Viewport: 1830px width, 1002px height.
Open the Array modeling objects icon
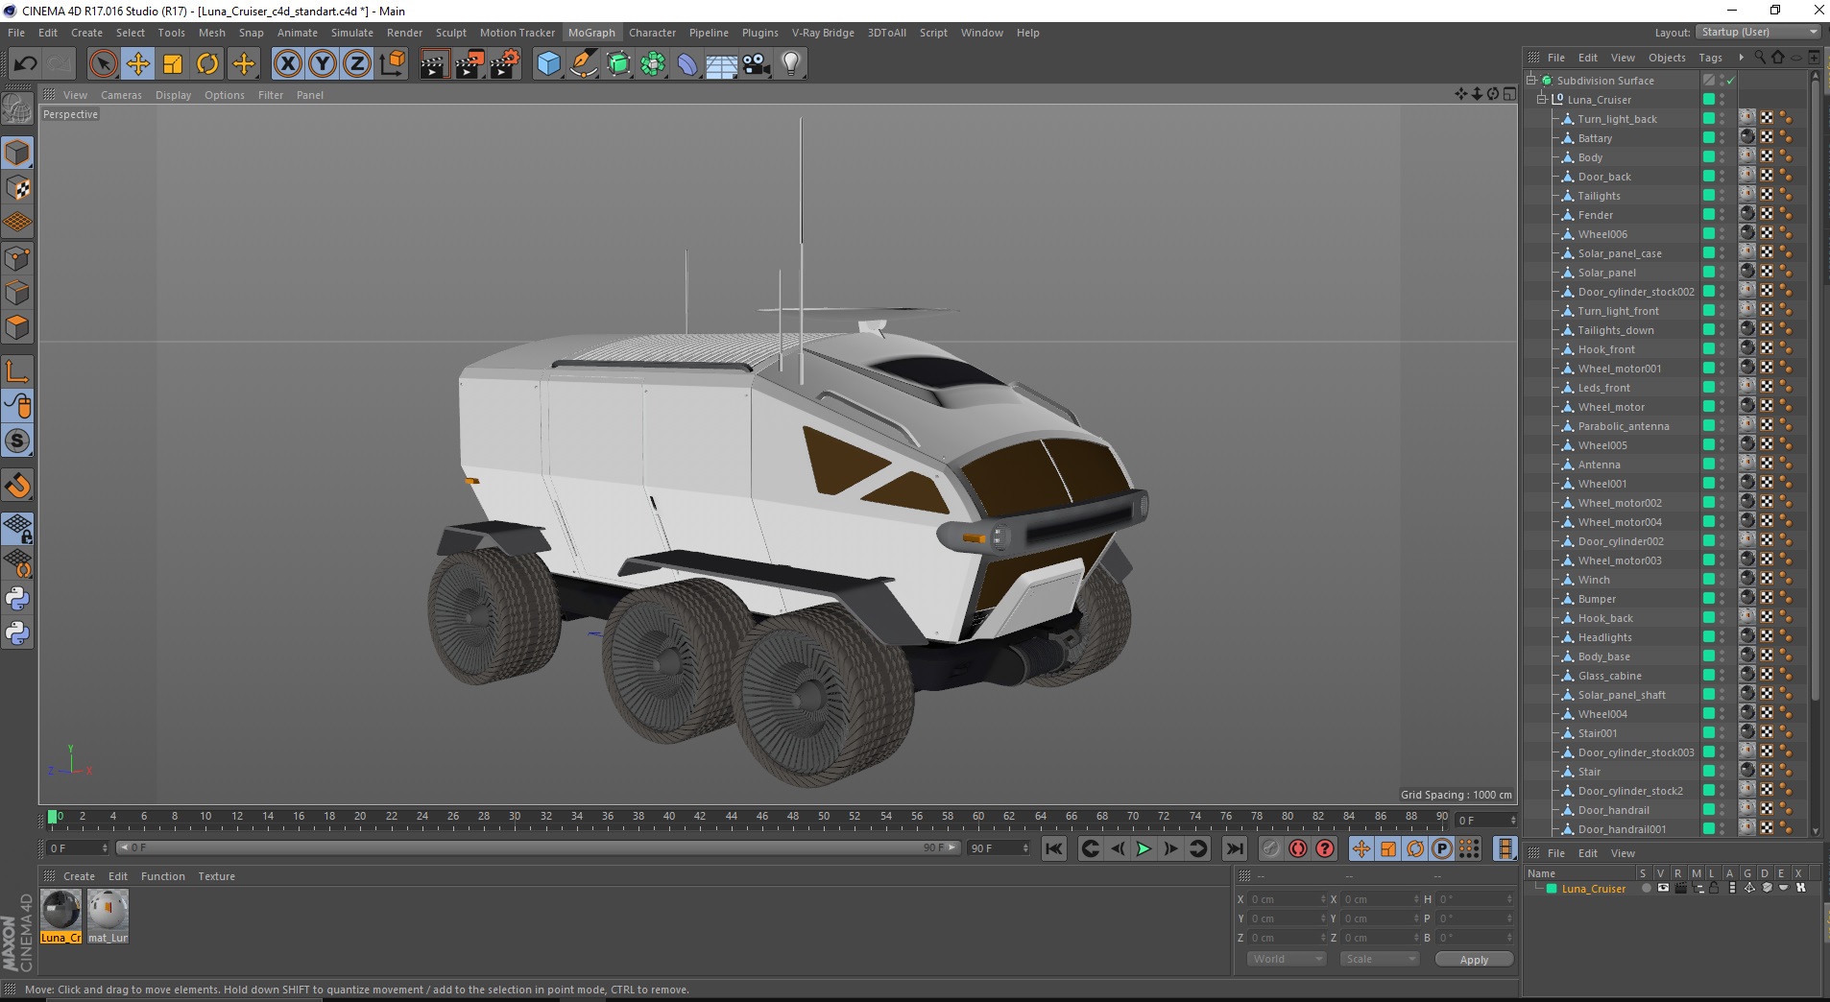pyautogui.click(x=653, y=64)
